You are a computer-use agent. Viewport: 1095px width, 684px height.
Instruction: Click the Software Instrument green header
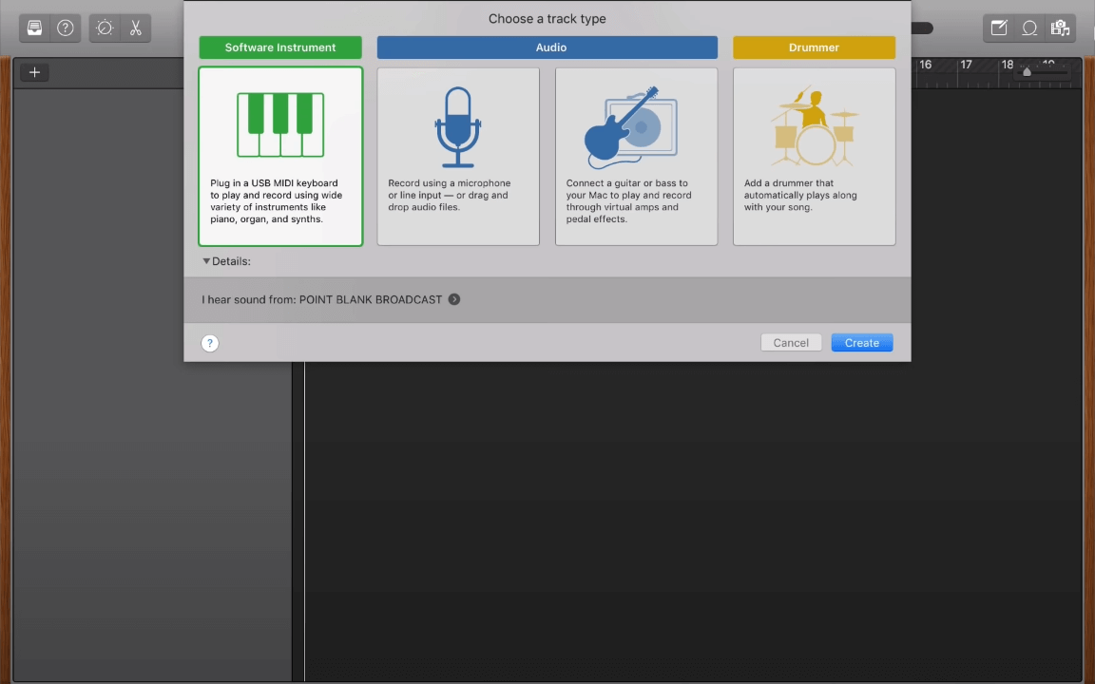[x=280, y=47]
